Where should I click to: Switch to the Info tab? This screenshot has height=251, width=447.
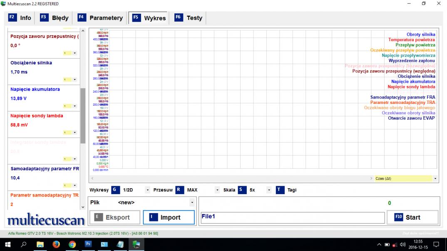click(20, 17)
